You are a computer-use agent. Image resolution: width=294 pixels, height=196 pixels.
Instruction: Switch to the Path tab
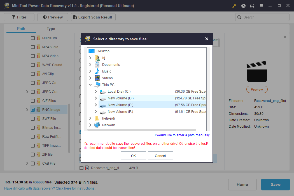click(x=21, y=29)
